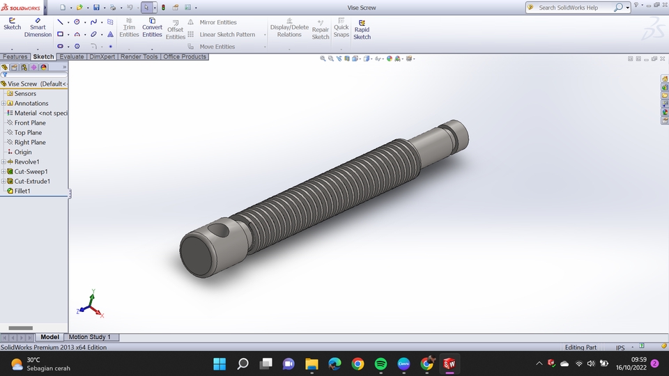The width and height of the screenshot is (669, 376).
Task: Open the Select tool dropdown arrow
Action: point(155,7)
